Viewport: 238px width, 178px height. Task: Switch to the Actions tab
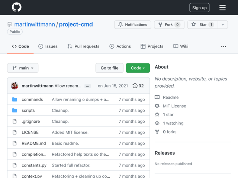120,46
